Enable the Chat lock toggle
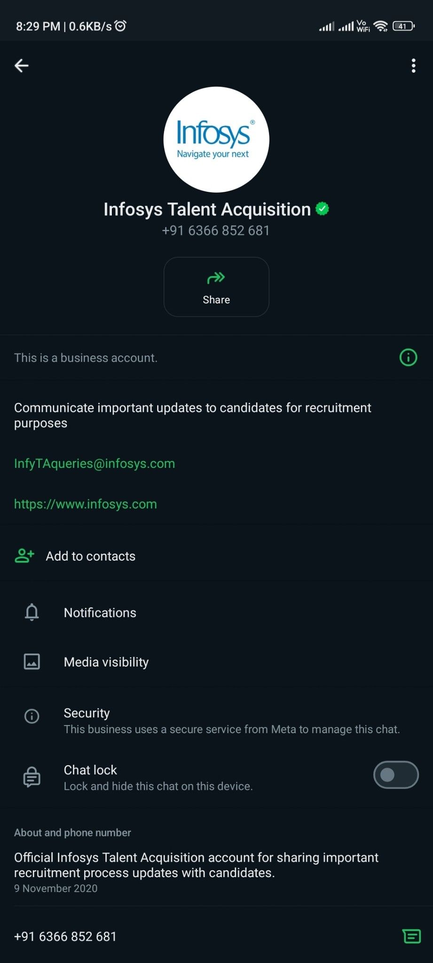 pyautogui.click(x=396, y=775)
